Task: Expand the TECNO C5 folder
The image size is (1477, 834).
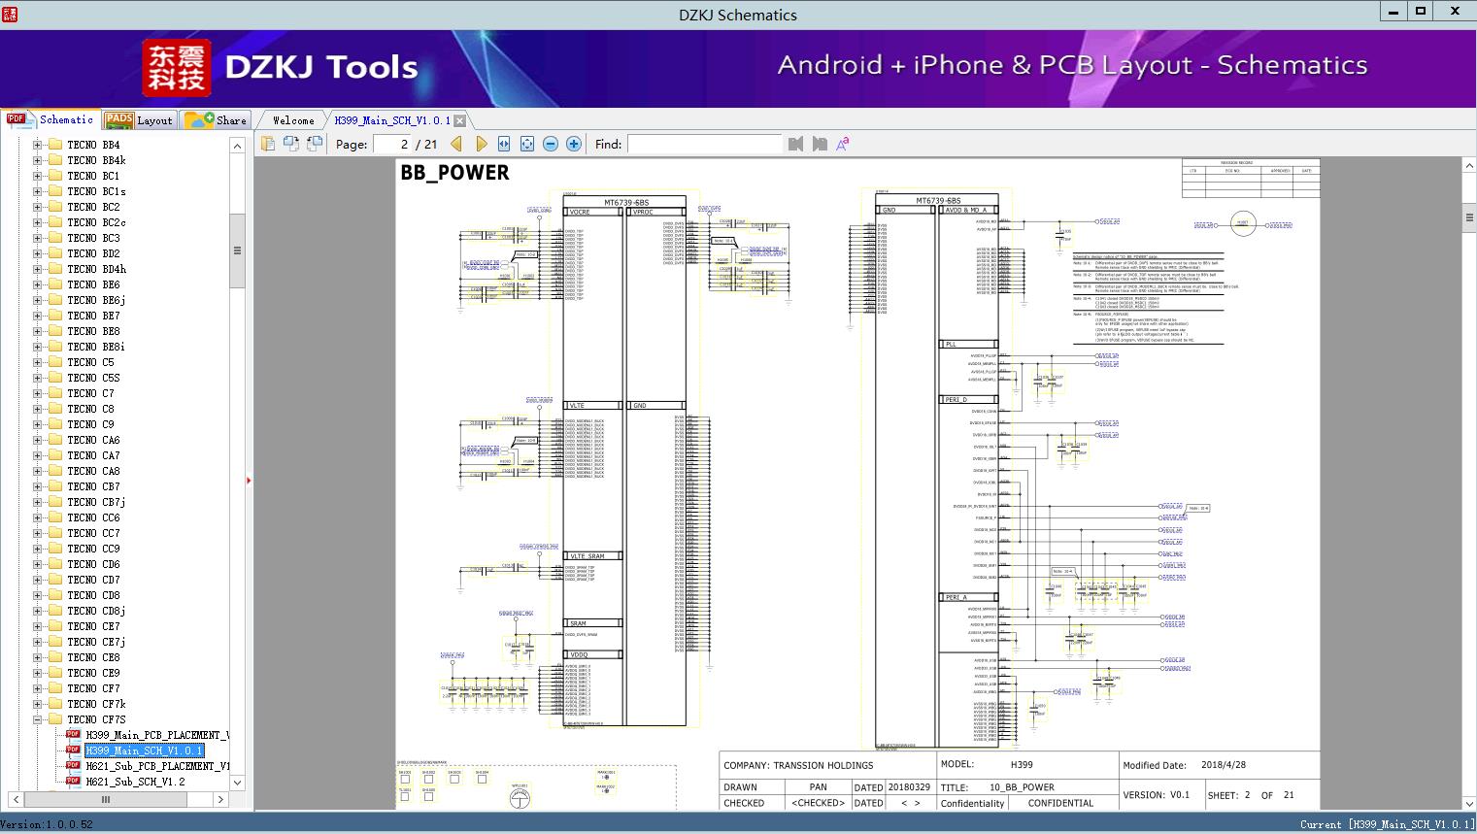Action: point(37,362)
